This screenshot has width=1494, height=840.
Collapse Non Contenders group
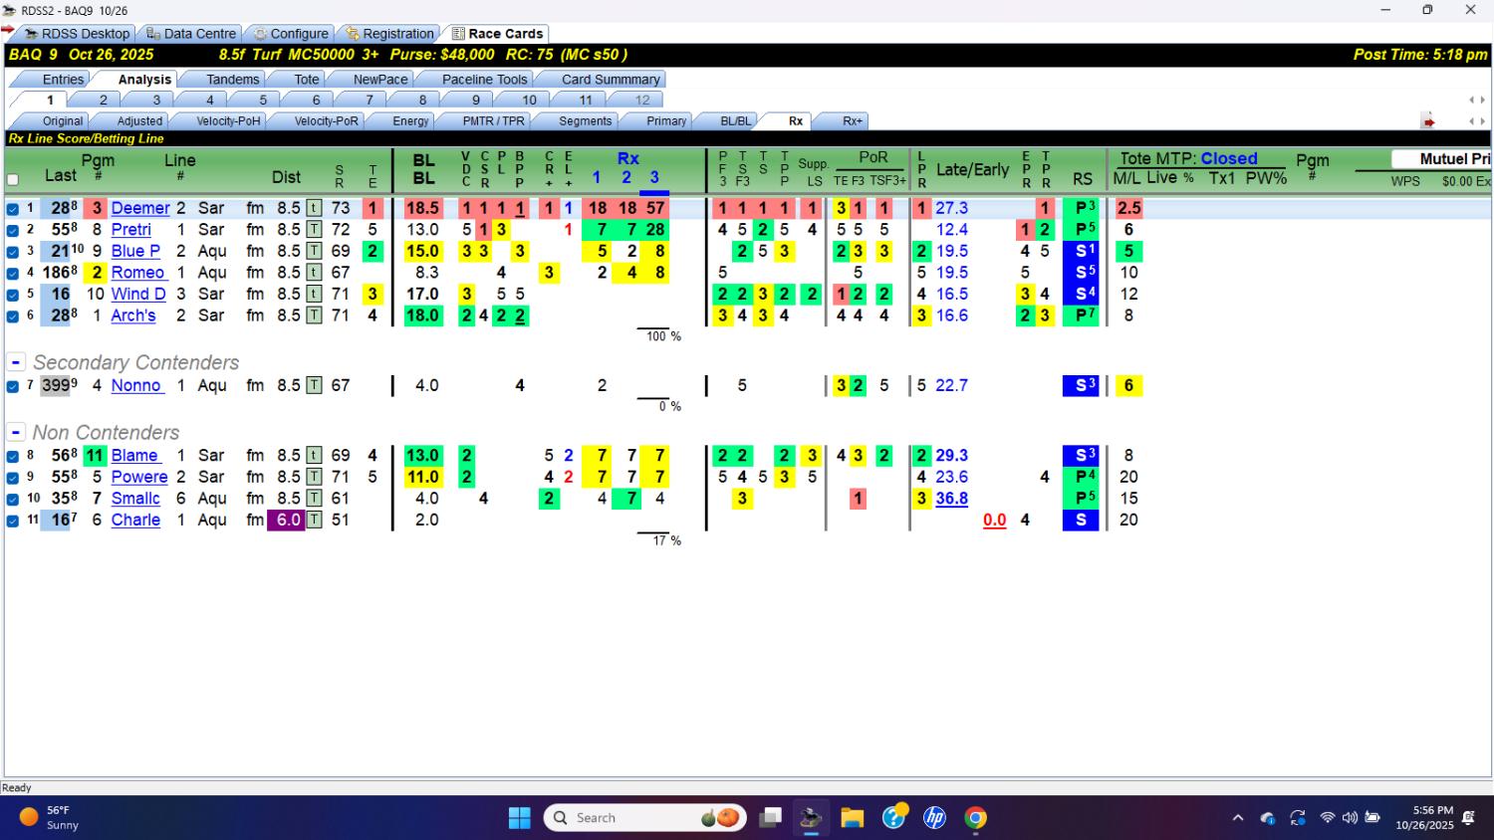tap(16, 432)
